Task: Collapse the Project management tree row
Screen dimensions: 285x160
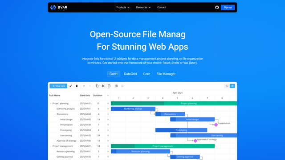Action: [51, 146]
